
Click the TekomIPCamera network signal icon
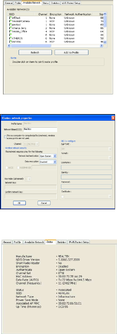[10, 21]
